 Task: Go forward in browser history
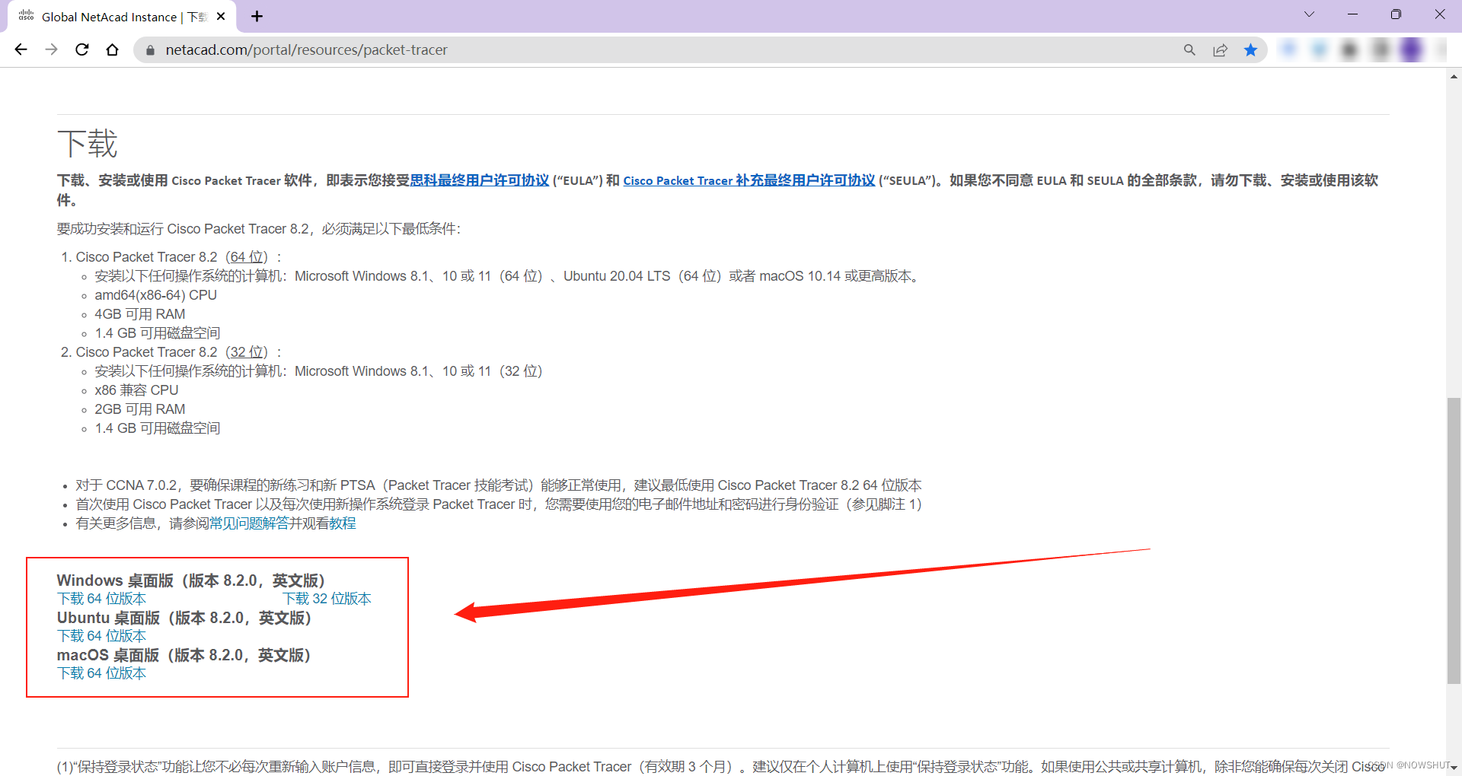point(51,49)
